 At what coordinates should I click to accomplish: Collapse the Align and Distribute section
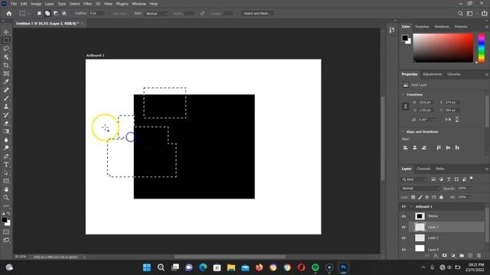pos(403,131)
